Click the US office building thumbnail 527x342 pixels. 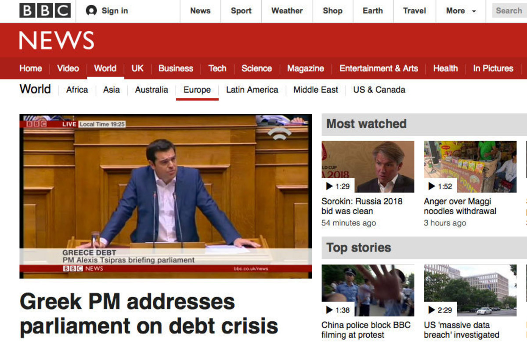470,290
